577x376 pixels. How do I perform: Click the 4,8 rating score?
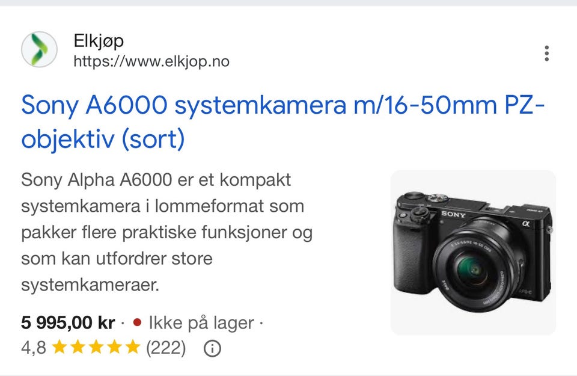coord(34,348)
